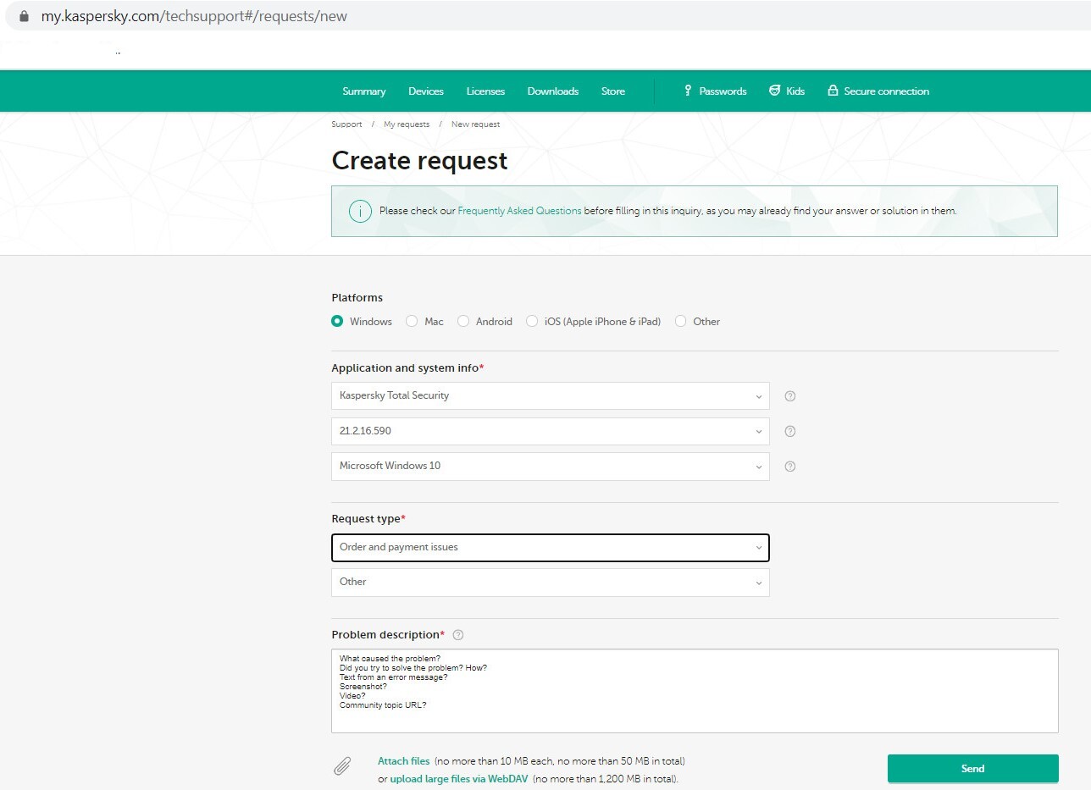Click the Passwords key icon
The height and width of the screenshot is (790, 1091).
688,91
